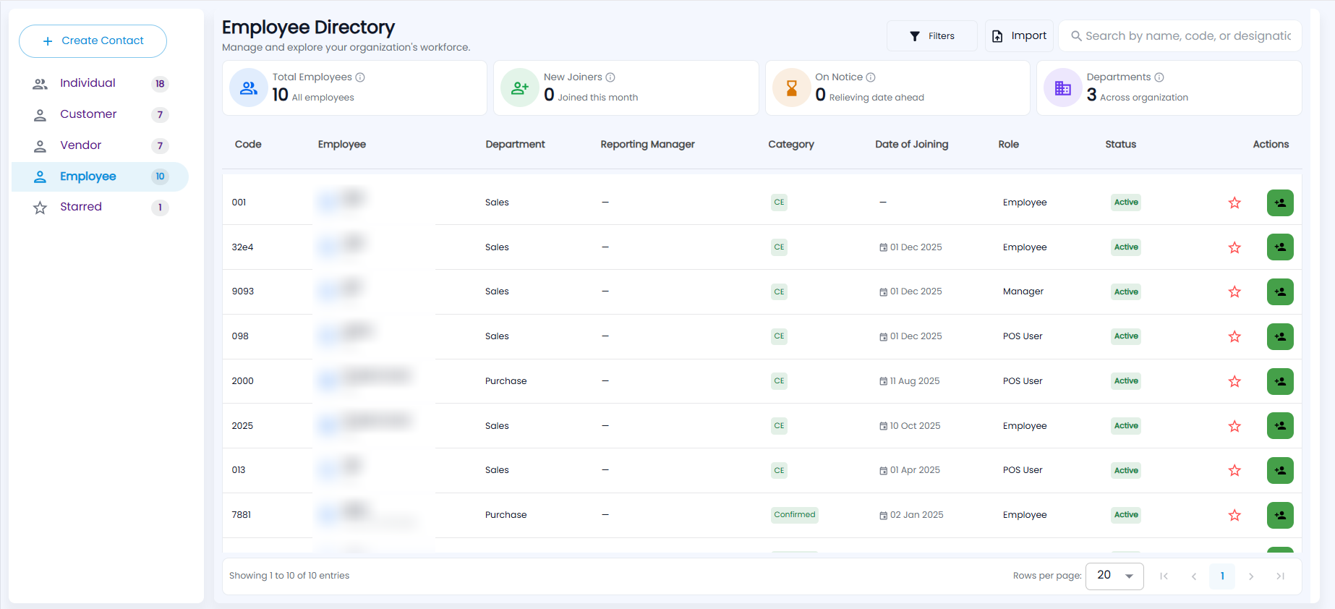Click the Departments building icon
1335x609 pixels.
coord(1063,88)
